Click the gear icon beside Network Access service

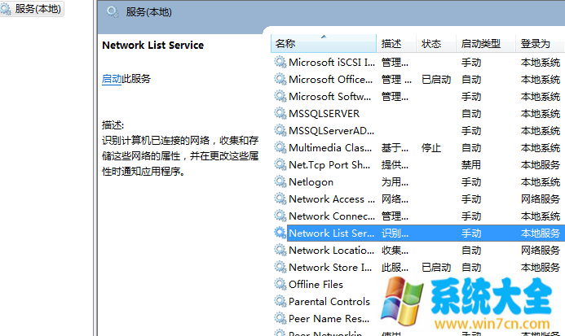pos(280,199)
